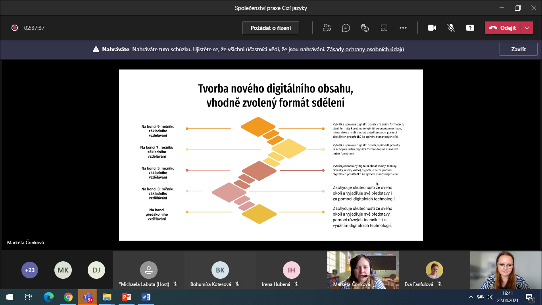Unmute the microphone

(451, 28)
